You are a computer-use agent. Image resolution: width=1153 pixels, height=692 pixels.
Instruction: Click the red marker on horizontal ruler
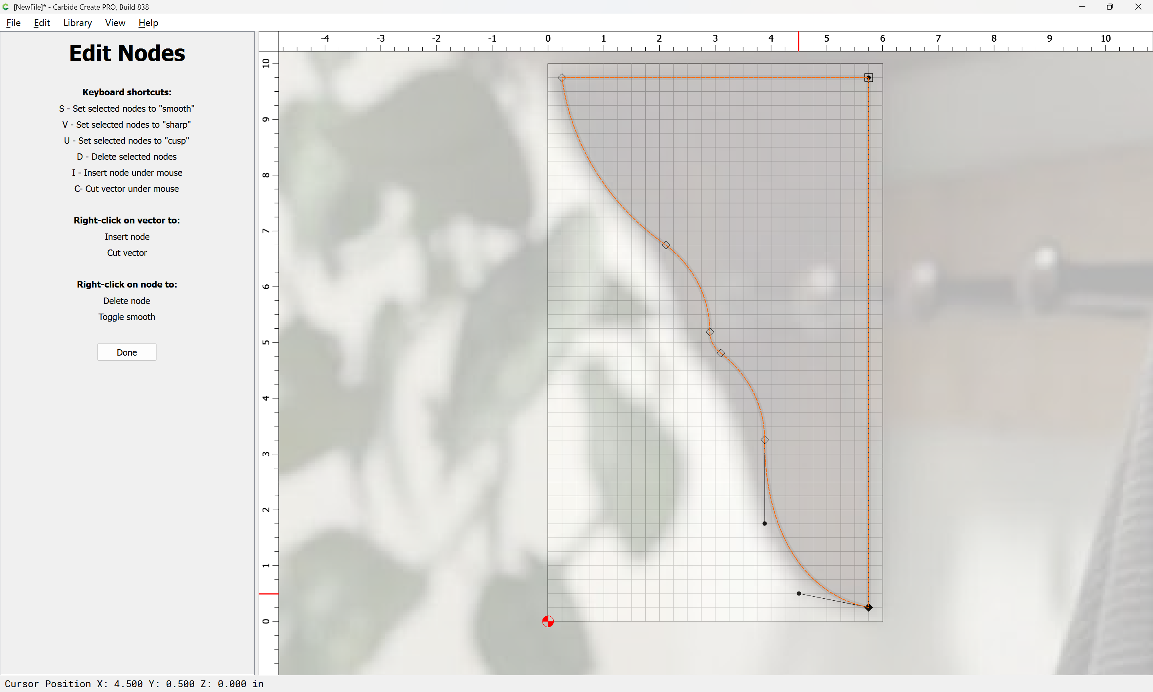[x=798, y=42]
